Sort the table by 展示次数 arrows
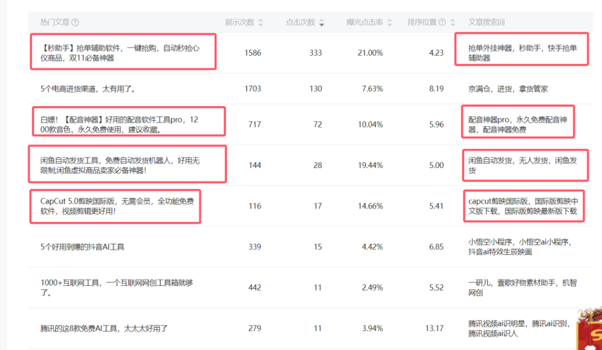This screenshot has width=602, height=350. click(261, 22)
